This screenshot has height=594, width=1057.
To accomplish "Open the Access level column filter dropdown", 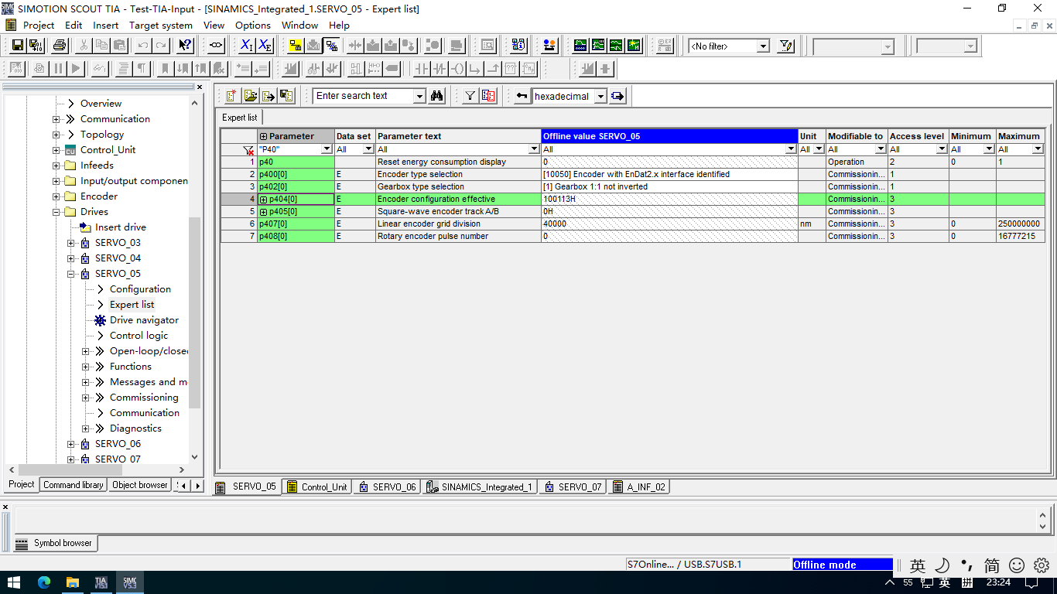I will tap(942, 149).
